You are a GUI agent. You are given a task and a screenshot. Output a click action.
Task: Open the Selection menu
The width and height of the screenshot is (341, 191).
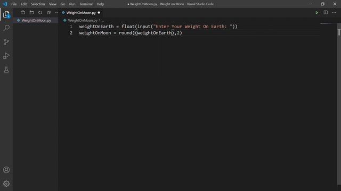pos(38,4)
